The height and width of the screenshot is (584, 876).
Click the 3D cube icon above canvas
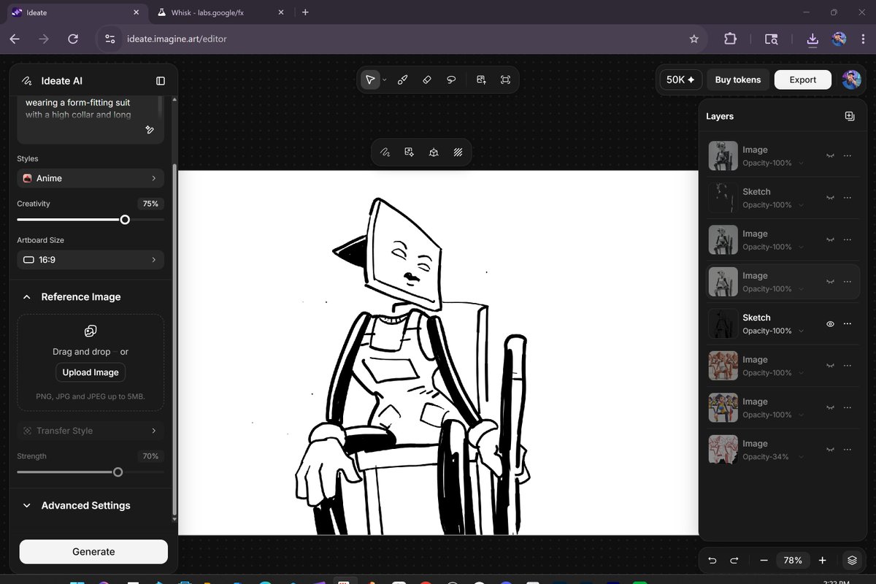tap(434, 153)
